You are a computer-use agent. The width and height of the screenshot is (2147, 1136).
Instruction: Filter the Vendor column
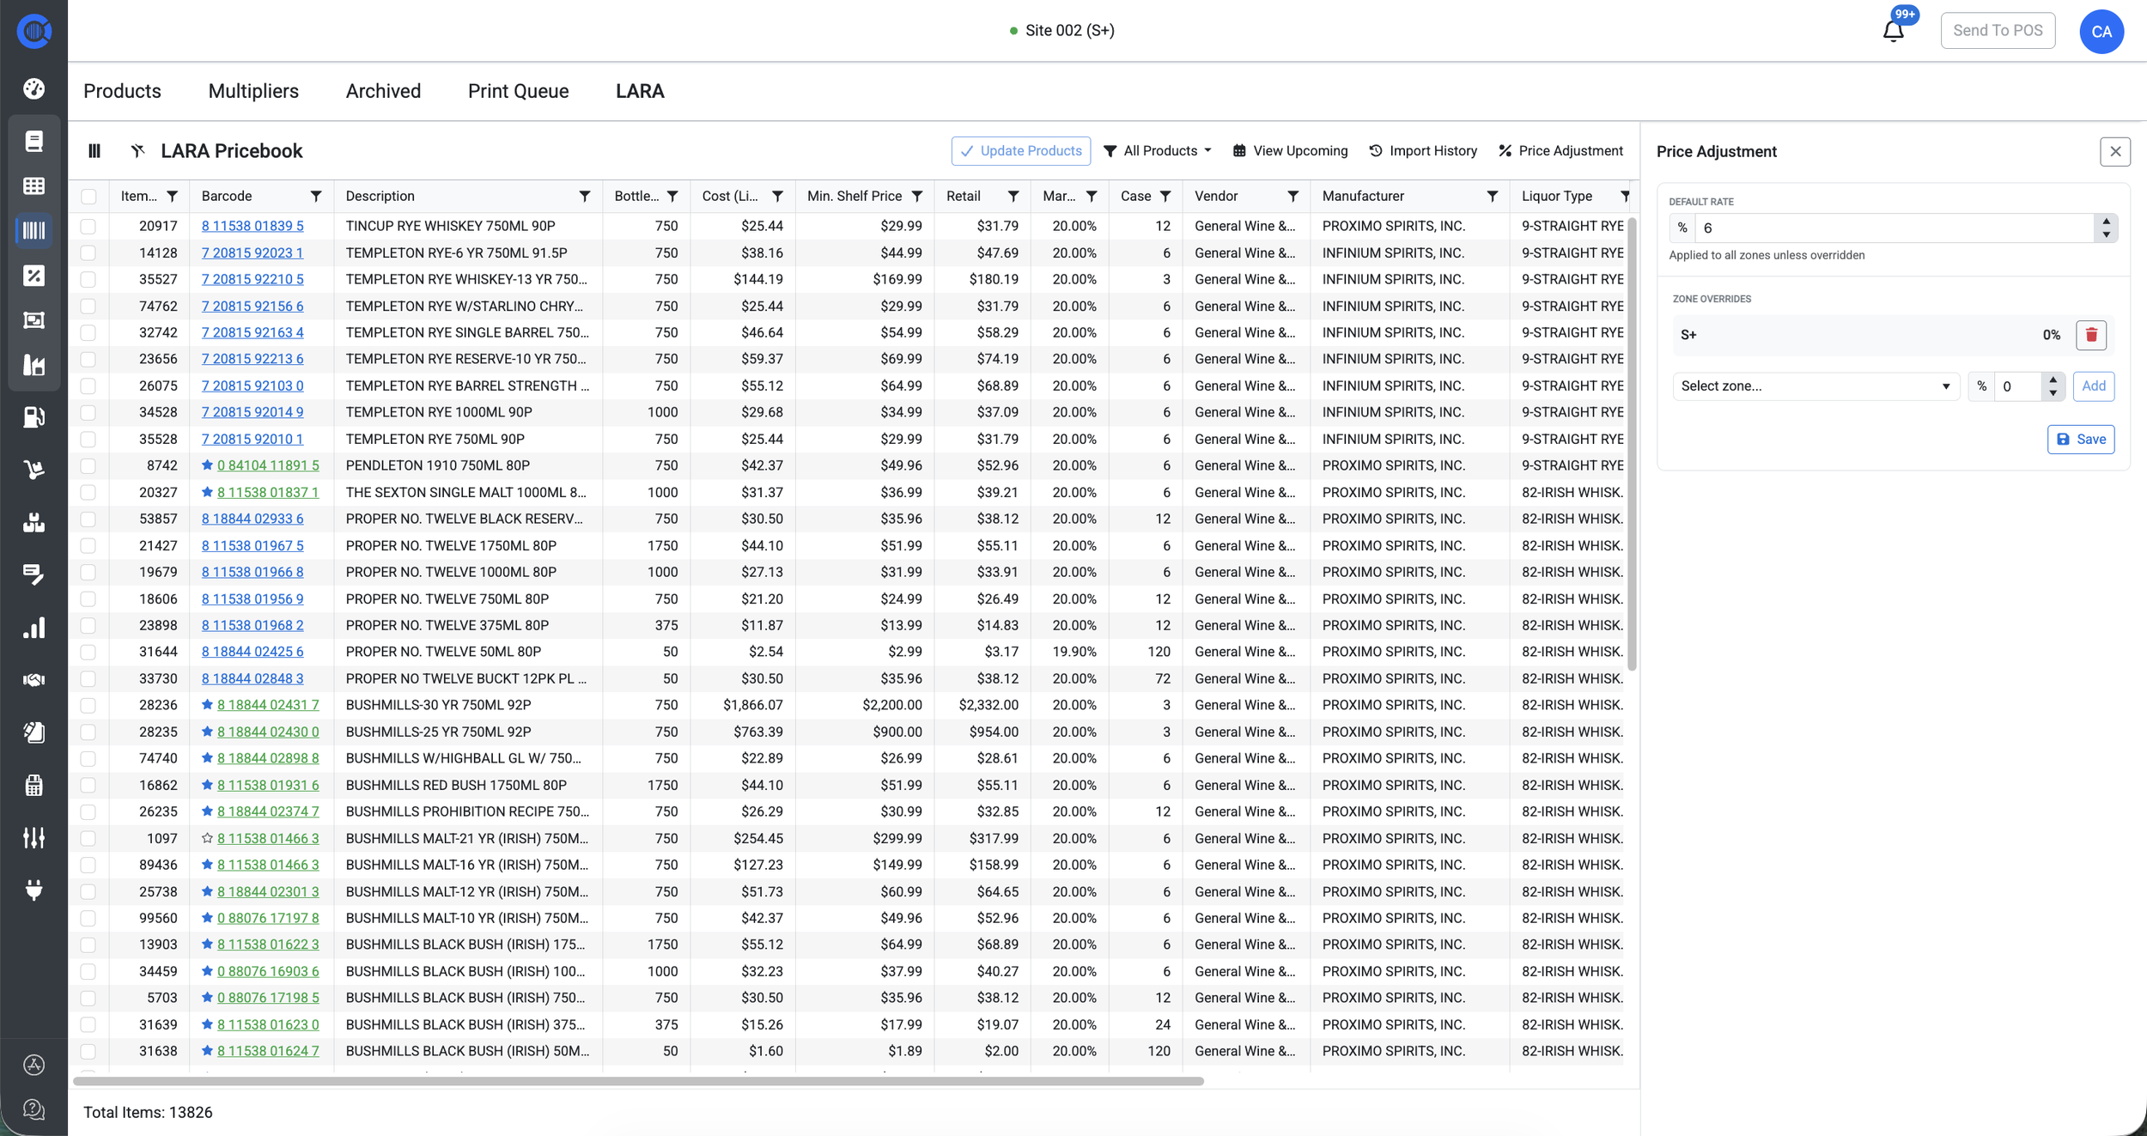point(1292,197)
